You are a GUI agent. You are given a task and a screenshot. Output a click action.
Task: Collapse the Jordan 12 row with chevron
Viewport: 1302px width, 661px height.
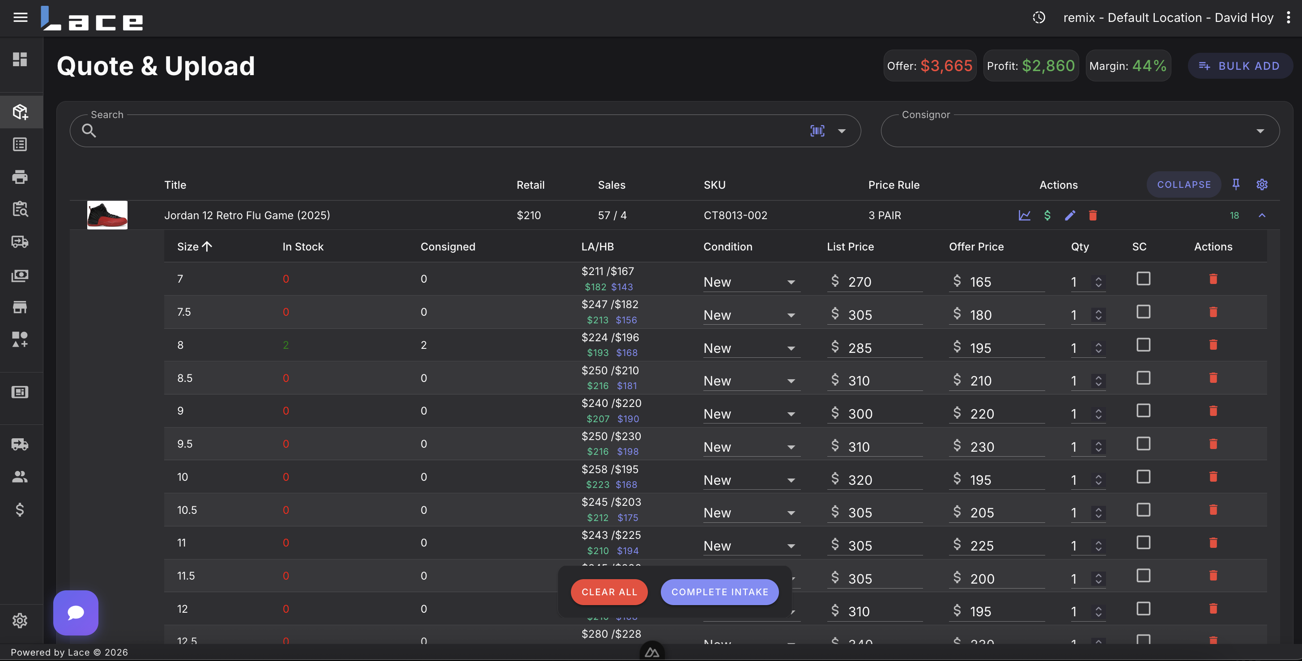pyautogui.click(x=1262, y=216)
